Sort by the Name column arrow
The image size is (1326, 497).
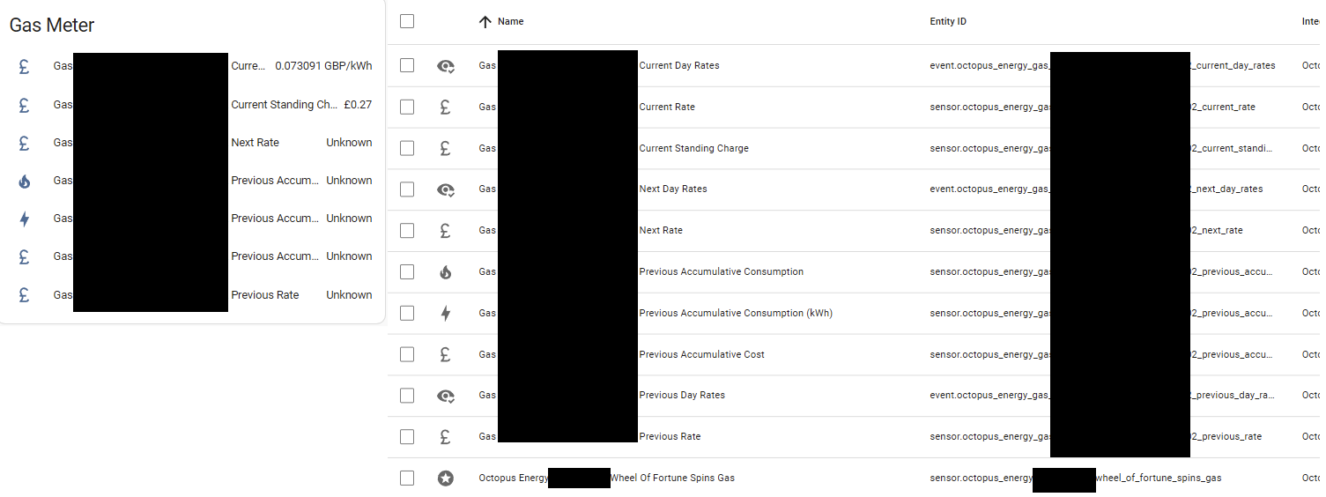click(485, 22)
